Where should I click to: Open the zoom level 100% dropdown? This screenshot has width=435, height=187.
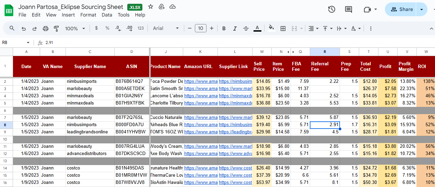point(74,29)
